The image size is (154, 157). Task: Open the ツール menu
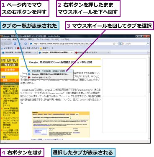click(x=55, y=39)
